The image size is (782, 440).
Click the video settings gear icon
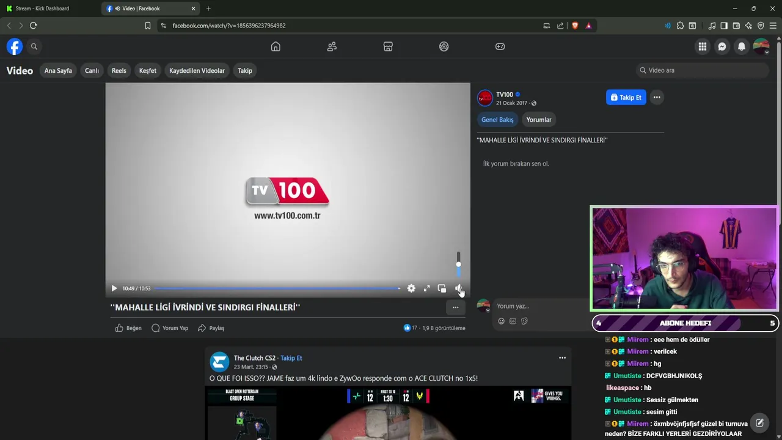pyautogui.click(x=411, y=288)
